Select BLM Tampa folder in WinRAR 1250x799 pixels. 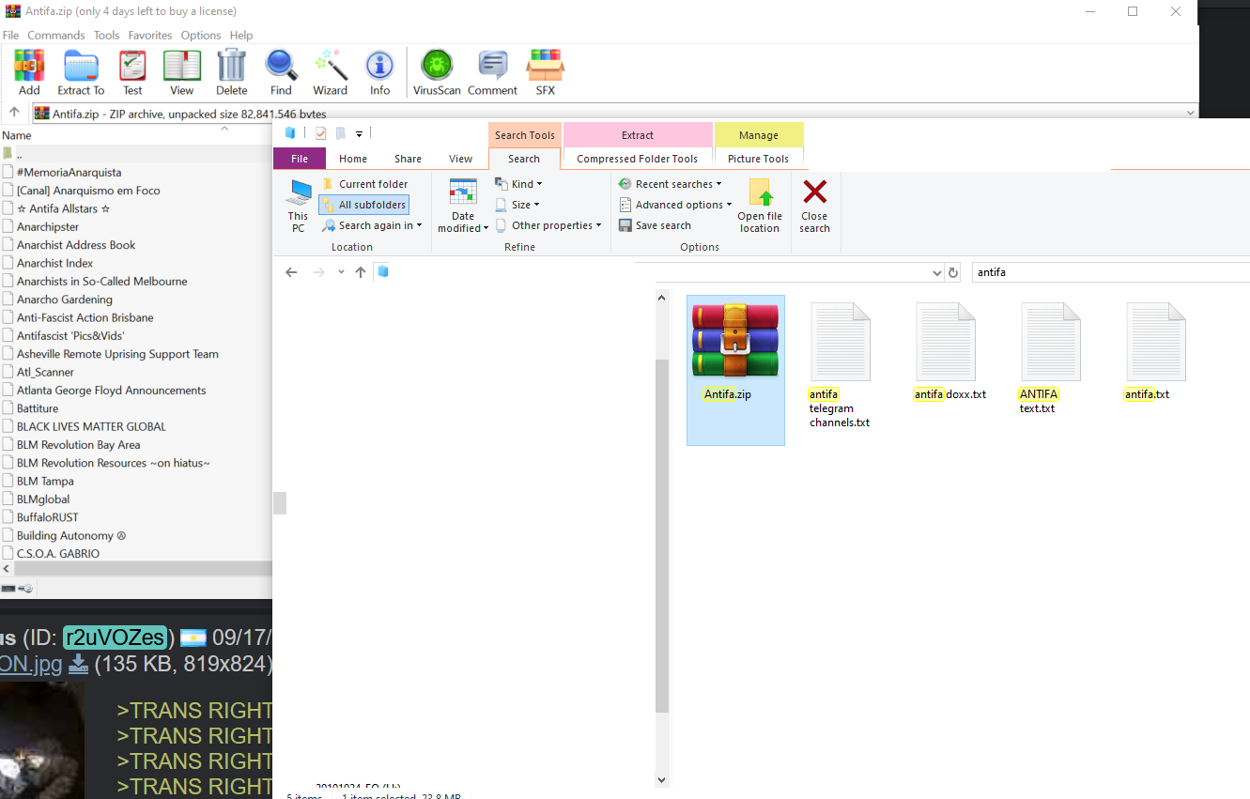[x=45, y=481]
